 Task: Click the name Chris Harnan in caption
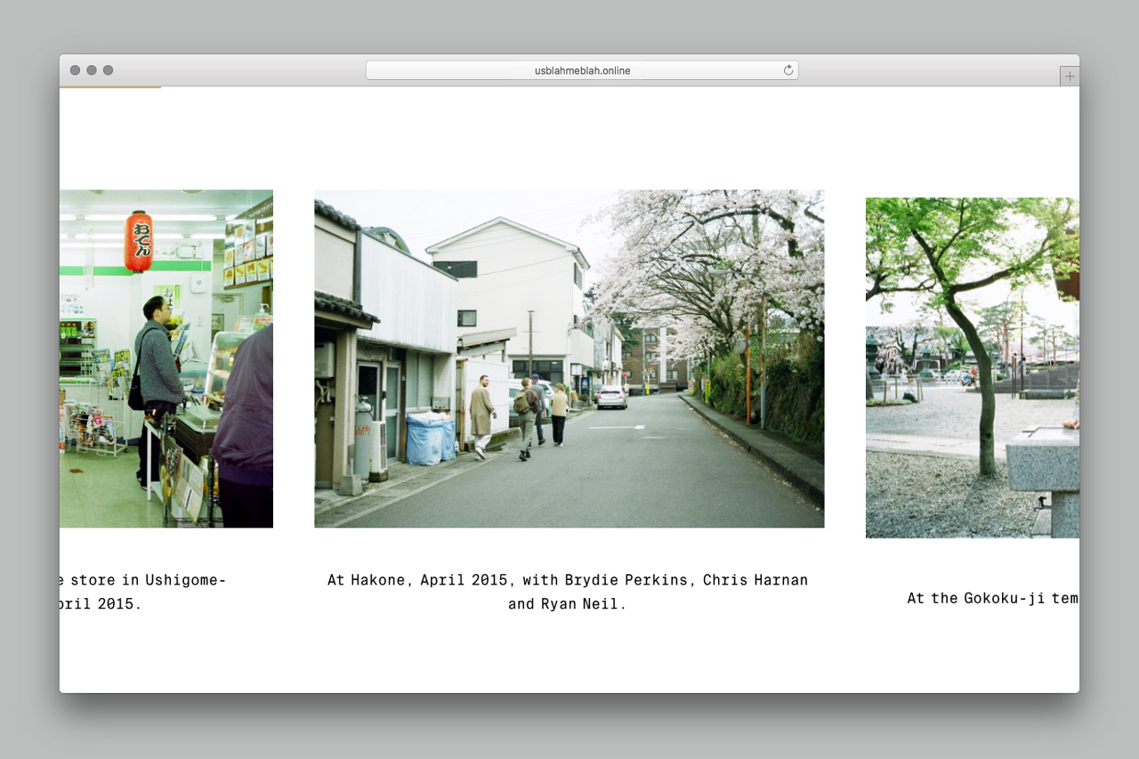pos(755,580)
